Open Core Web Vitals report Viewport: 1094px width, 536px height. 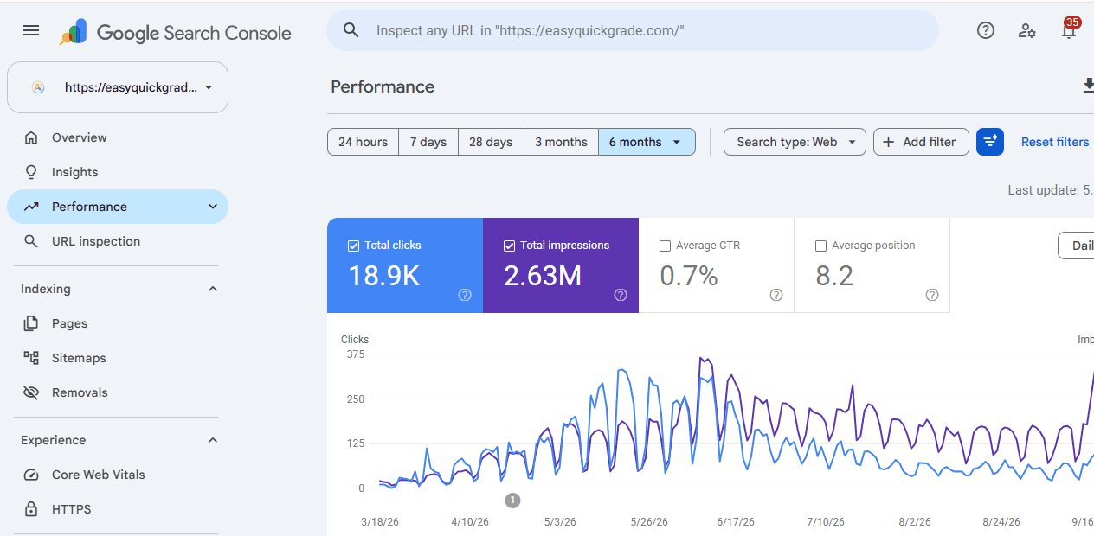118,475
